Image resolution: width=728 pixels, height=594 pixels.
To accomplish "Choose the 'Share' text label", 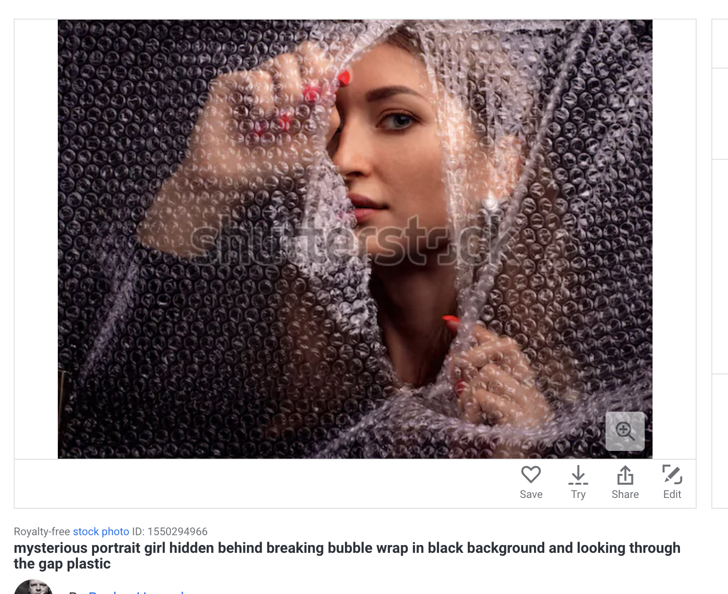I will 625,495.
